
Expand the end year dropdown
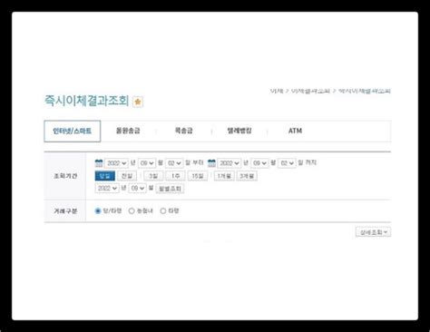230,163
